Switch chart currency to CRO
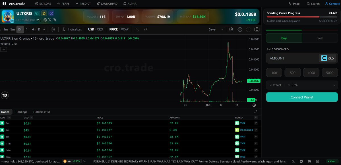The image size is (341, 165). pyautogui.click(x=100, y=29)
